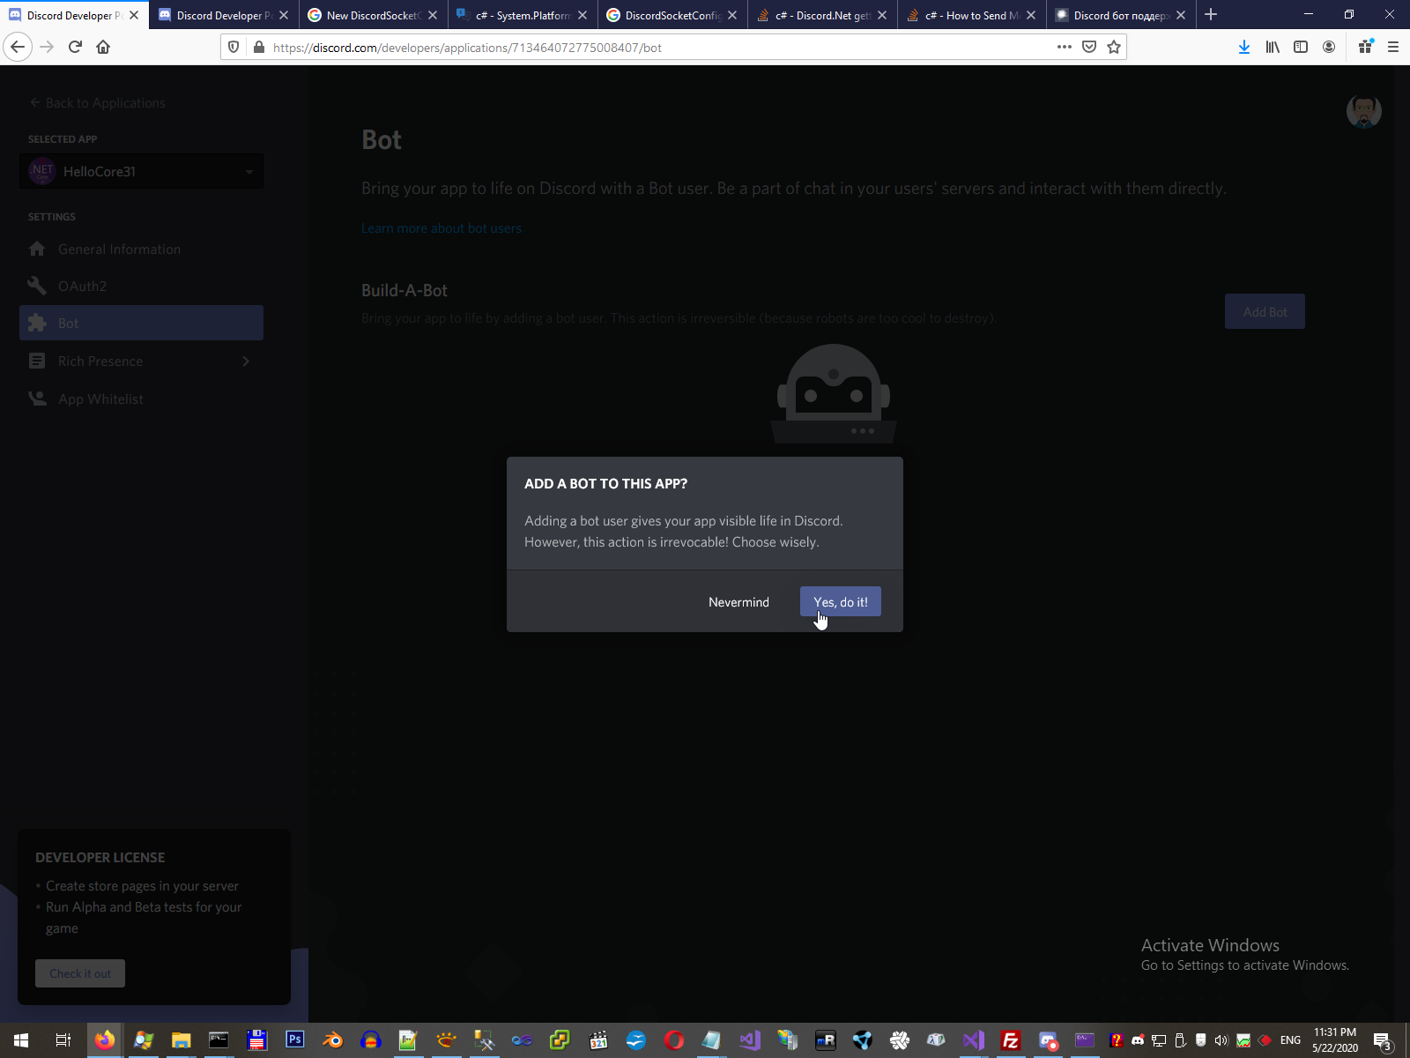This screenshot has width=1410, height=1058.
Task: Open Firefox hamburger menu
Action: [x=1393, y=47]
